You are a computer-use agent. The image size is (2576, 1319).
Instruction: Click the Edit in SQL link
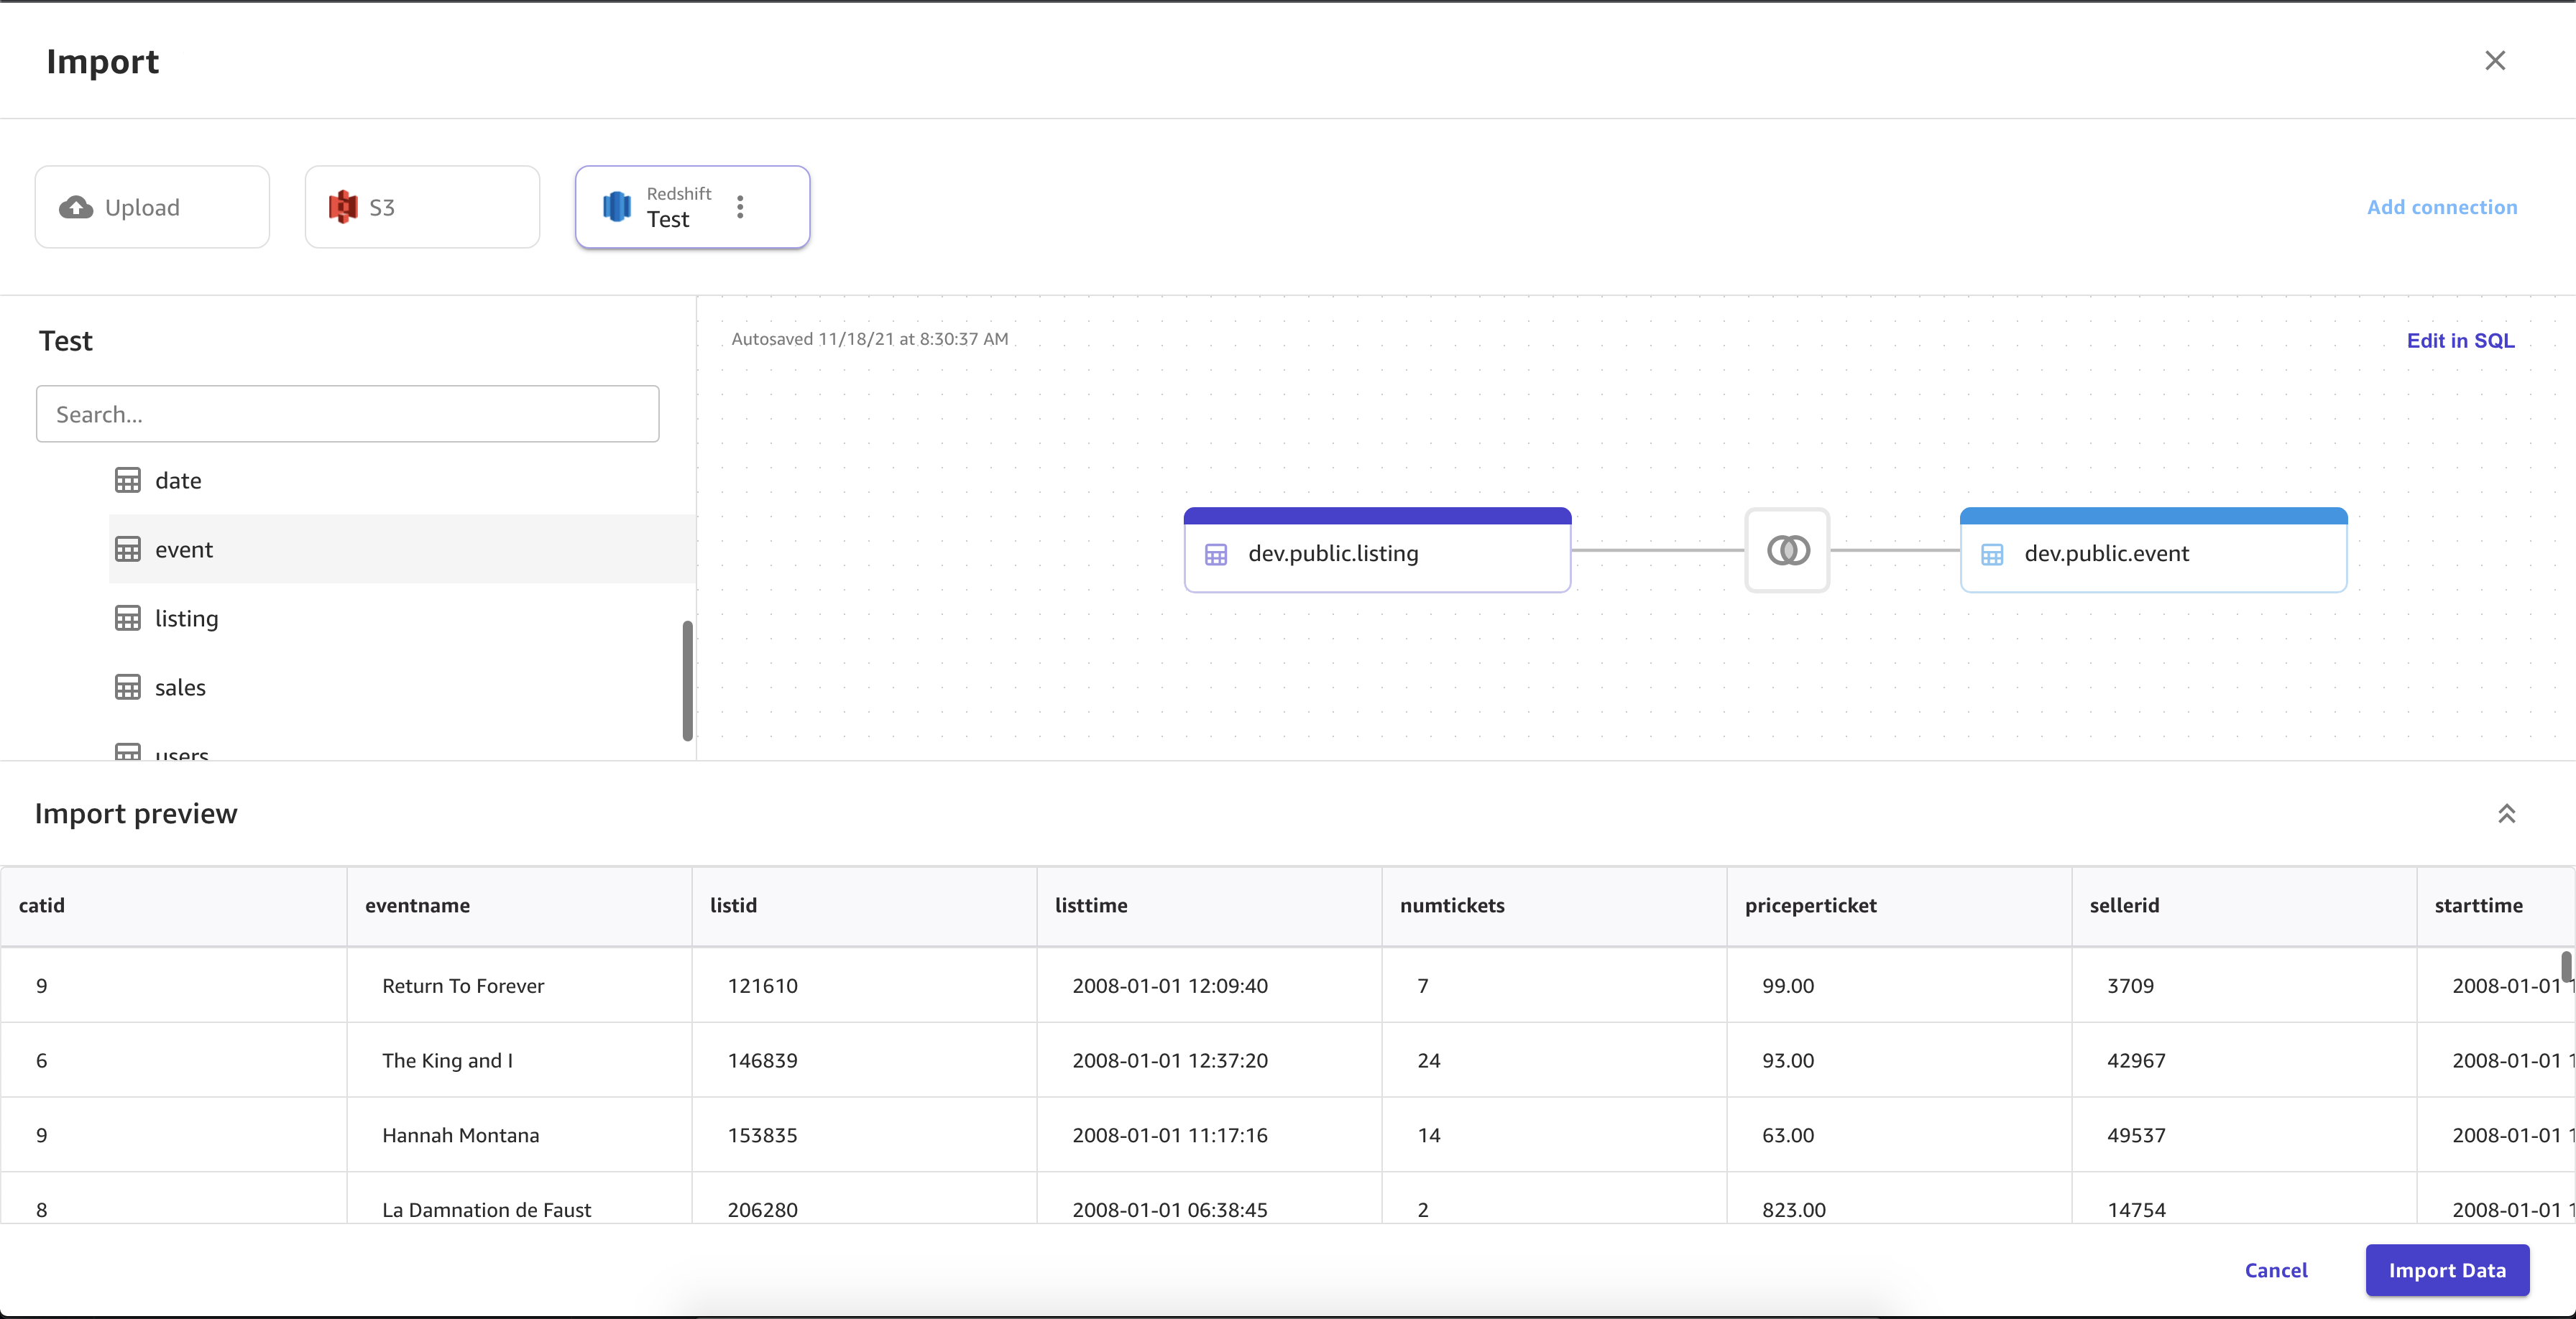pyautogui.click(x=2460, y=338)
